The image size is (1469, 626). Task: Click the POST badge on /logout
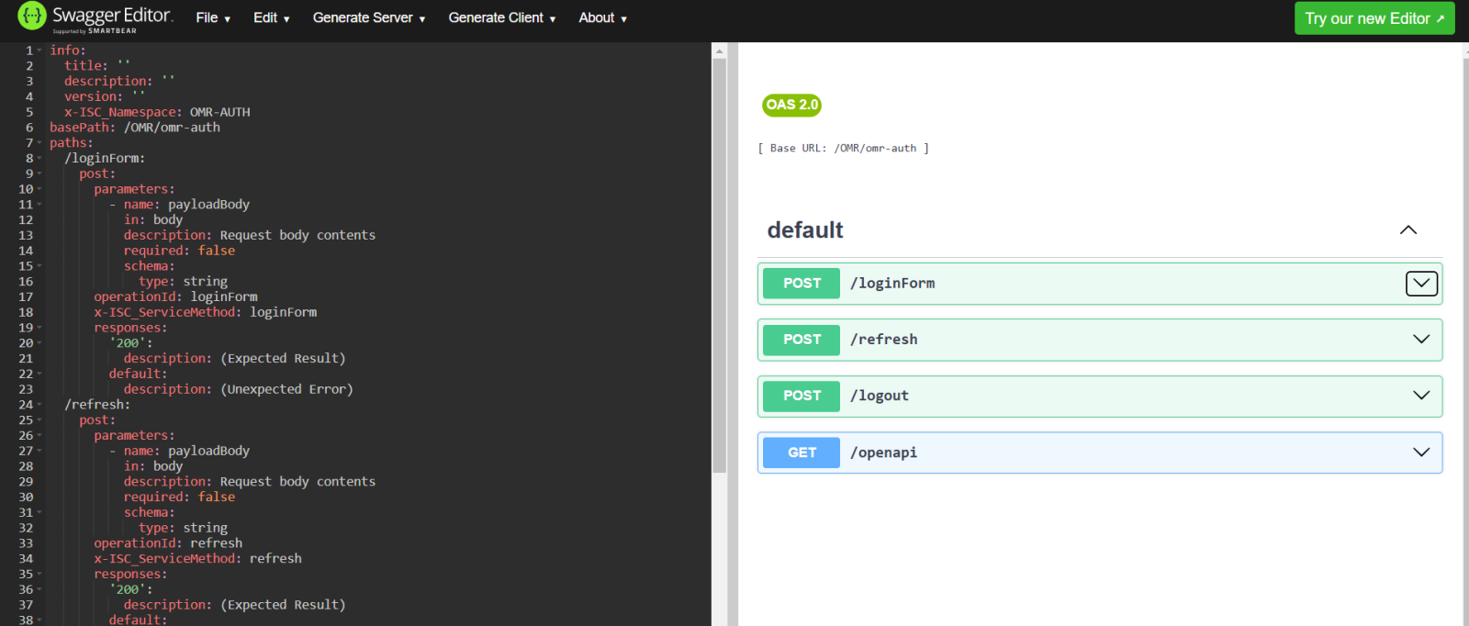click(802, 396)
